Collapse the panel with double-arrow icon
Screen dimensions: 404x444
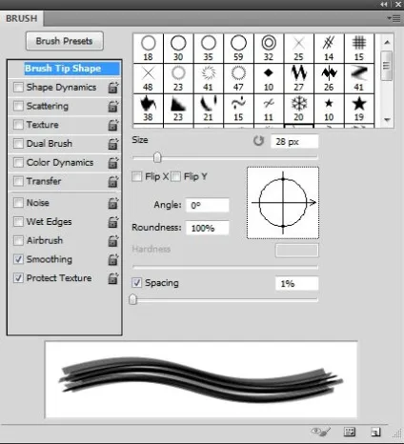pos(384,5)
